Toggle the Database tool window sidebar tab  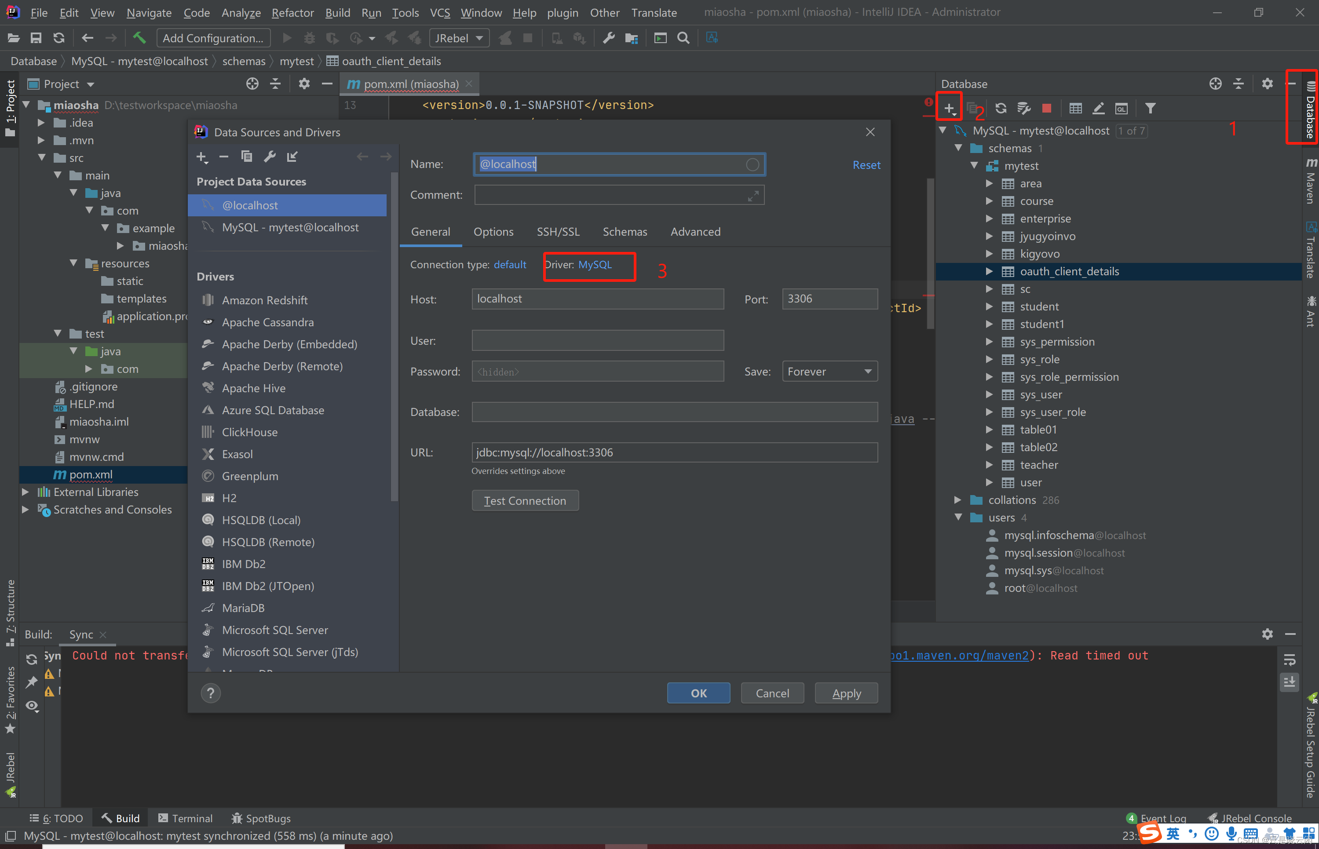[1310, 110]
